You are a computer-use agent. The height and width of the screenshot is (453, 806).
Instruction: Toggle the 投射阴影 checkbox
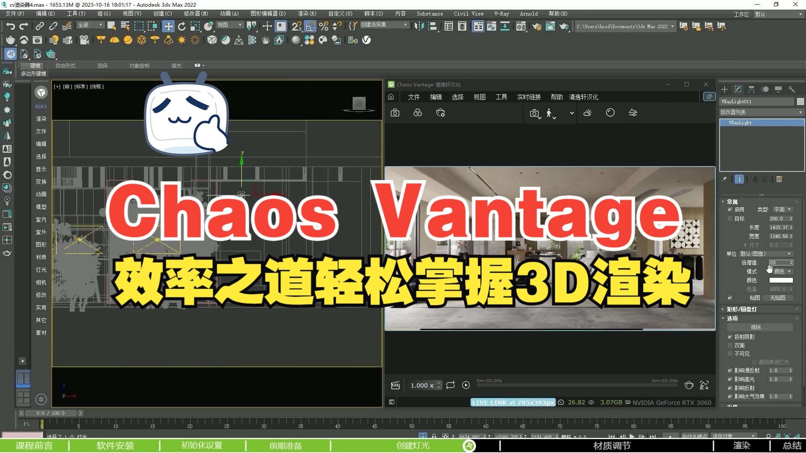point(730,336)
